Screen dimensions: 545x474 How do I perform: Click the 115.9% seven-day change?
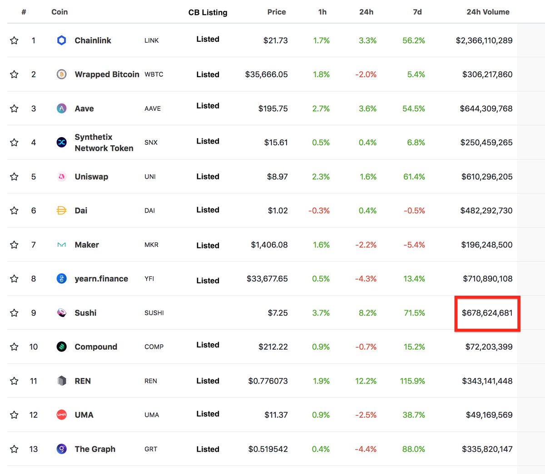click(412, 381)
